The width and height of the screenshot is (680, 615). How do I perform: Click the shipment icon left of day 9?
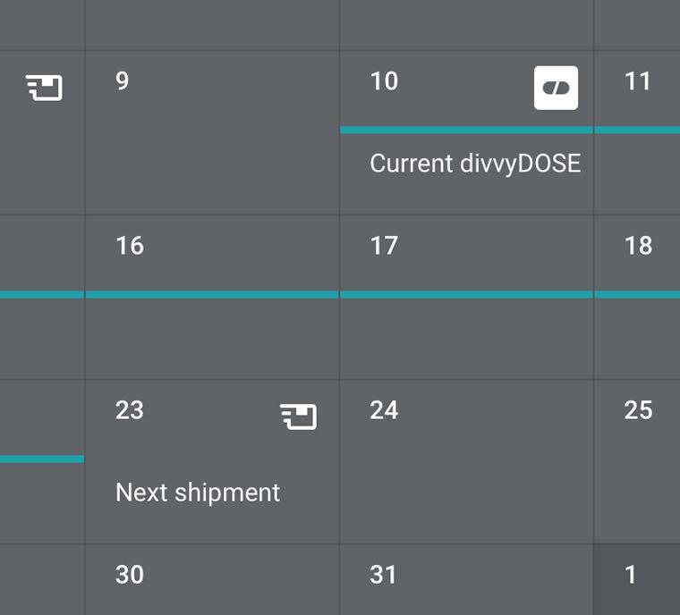click(x=44, y=88)
